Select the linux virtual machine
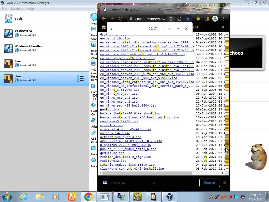 click(45, 63)
